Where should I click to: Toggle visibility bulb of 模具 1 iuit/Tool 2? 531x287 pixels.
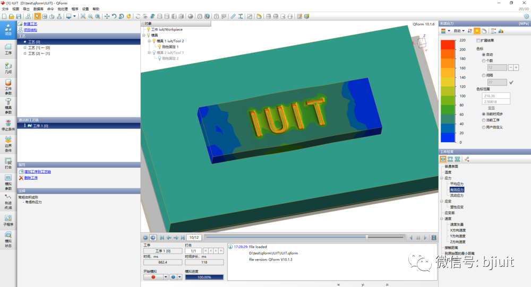click(154, 41)
